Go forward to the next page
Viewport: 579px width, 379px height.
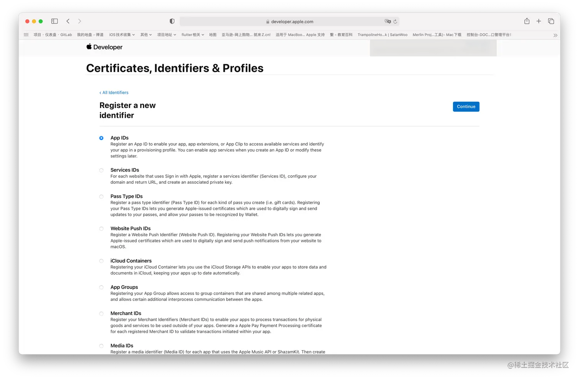(80, 21)
